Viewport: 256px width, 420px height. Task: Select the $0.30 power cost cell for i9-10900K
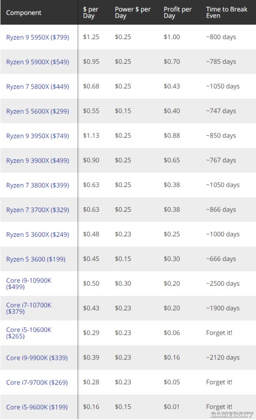[x=123, y=283]
